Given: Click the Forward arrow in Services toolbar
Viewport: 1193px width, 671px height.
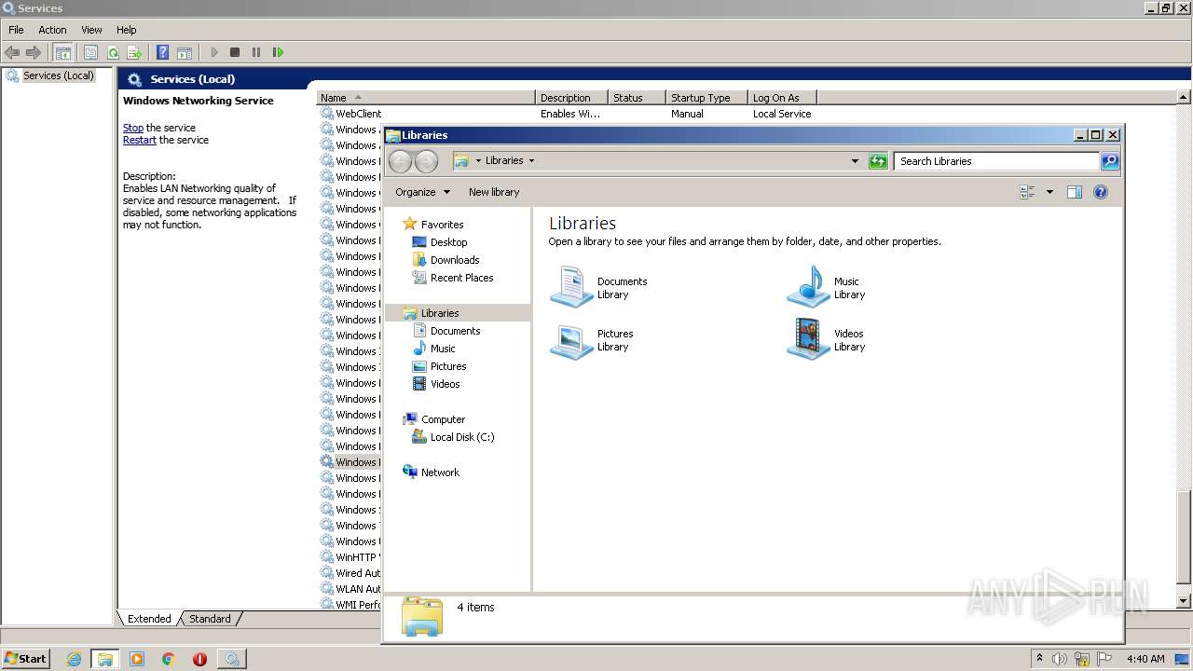Looking at the screenshot, I should [34, 53].
